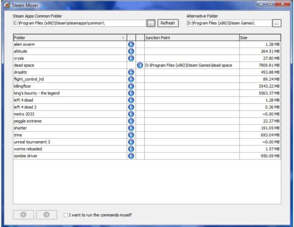Click the Refresh button
Screen dimensions: 294x227
(168, 23)
